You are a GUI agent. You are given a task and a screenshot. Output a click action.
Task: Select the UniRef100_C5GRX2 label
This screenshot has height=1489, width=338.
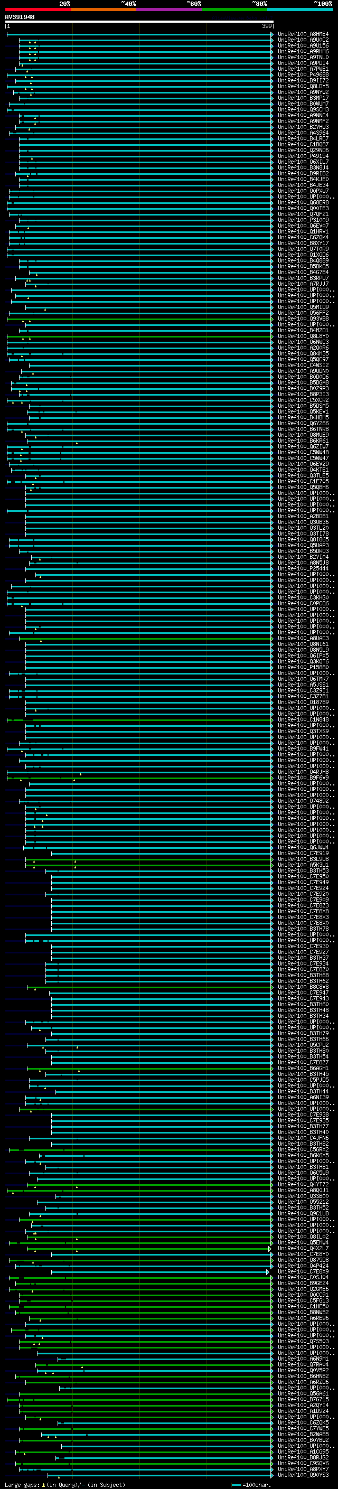[x=303, y=1150]
